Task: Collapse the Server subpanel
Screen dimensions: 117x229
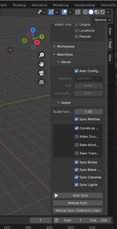Action: pyautogui.click(x=59, y=62)
